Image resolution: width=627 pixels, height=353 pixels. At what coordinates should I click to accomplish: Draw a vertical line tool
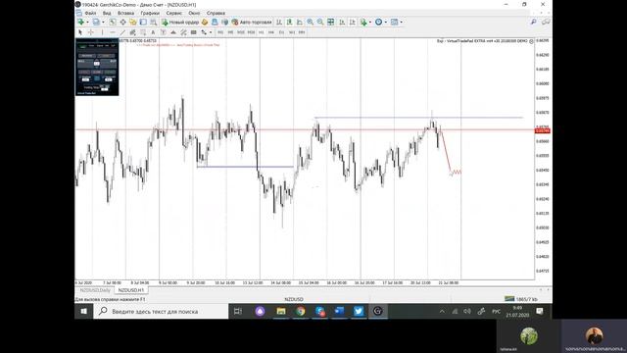(x=102, y=32)
